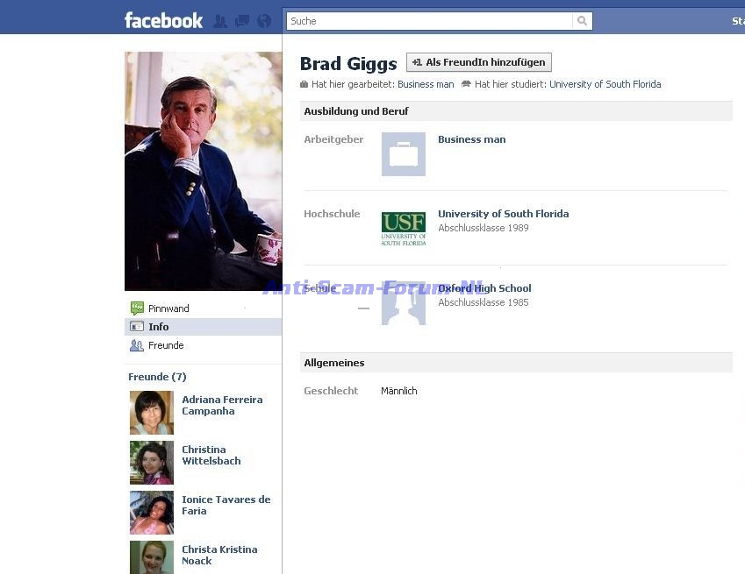This screenshot has width=745, height=574.
Task: Click the Oxford High School placeholder icon
Action: (404, 303)
